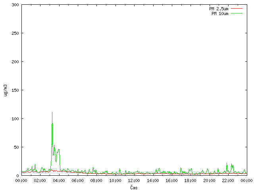254x190 pixels.
Task: Click the PM 2.5um legend label
Action: (x=219, y=9)
